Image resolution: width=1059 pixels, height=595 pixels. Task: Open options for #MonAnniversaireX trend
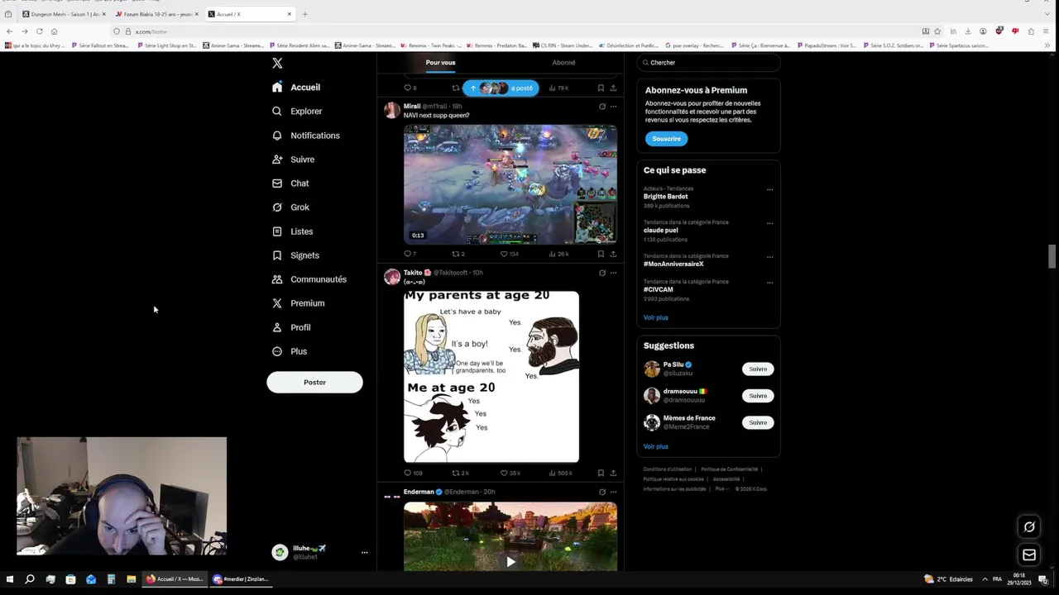coord(769,257)
